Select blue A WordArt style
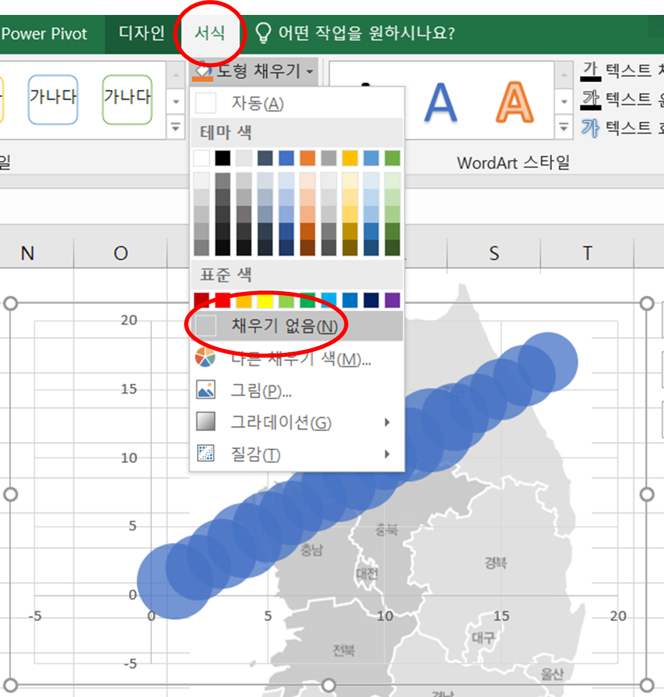Image resolution: width=664 pixels, height=697 pixels. coord(441,102)
